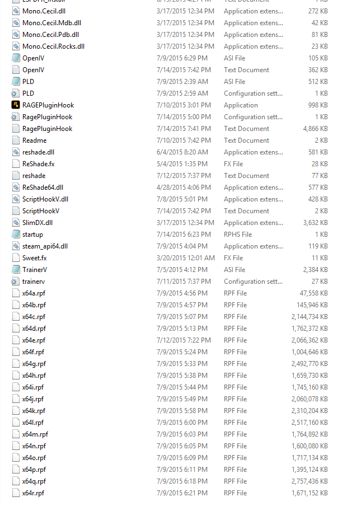Select the startup file name
The width and height of the screenshot is (357, 506).
coord(32,235)
